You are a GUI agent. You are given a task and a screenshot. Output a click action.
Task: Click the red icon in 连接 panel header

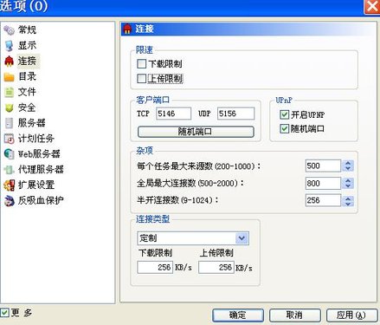coord(127,29)
